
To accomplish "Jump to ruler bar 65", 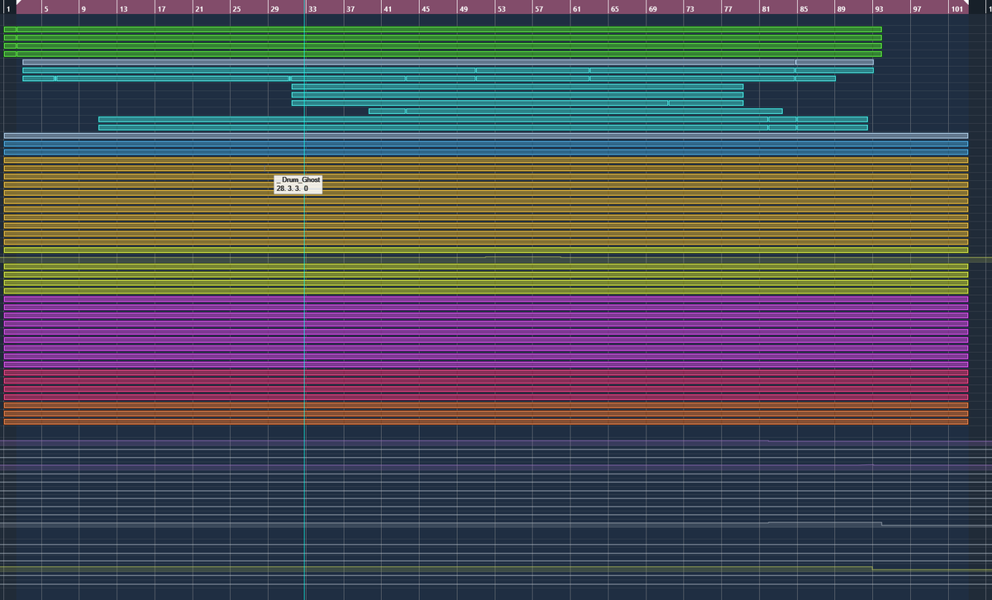I will pos(614,9).
